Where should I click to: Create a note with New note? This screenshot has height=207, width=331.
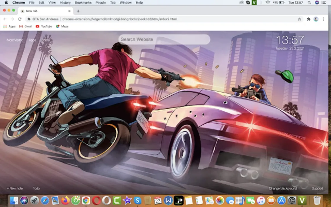[15, 188]
